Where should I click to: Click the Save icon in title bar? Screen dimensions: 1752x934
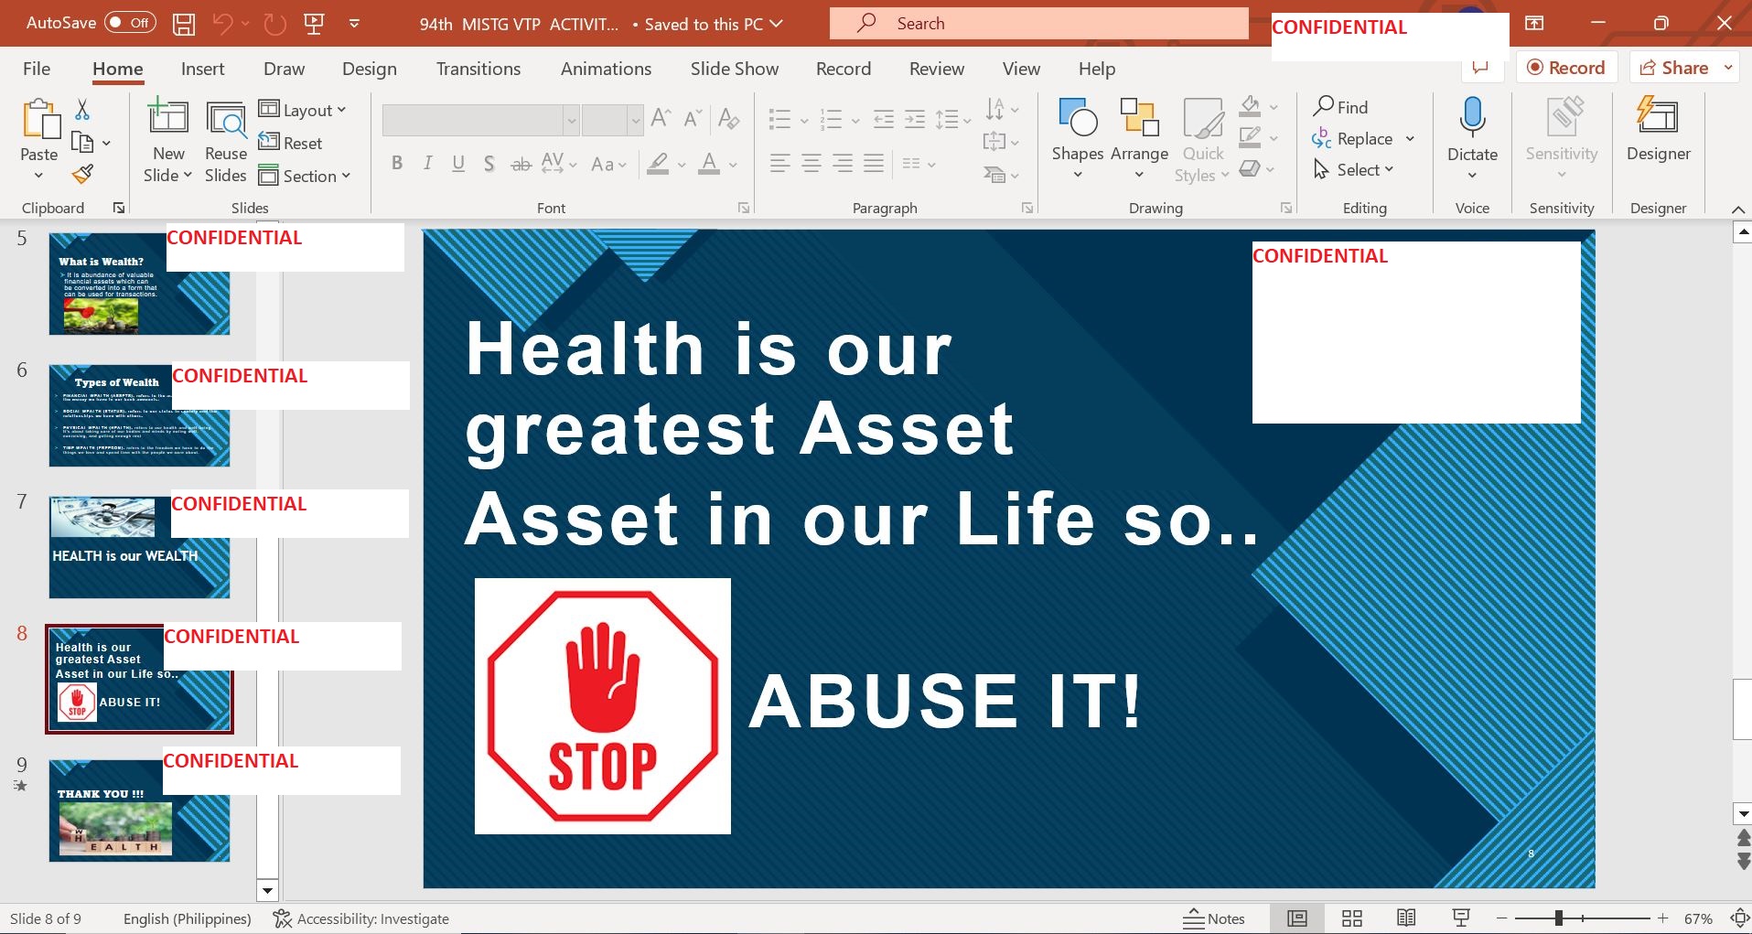coord(184,24)
